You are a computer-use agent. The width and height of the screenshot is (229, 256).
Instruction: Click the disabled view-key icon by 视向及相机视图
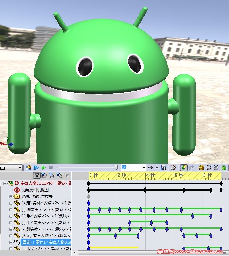(17, 190)
